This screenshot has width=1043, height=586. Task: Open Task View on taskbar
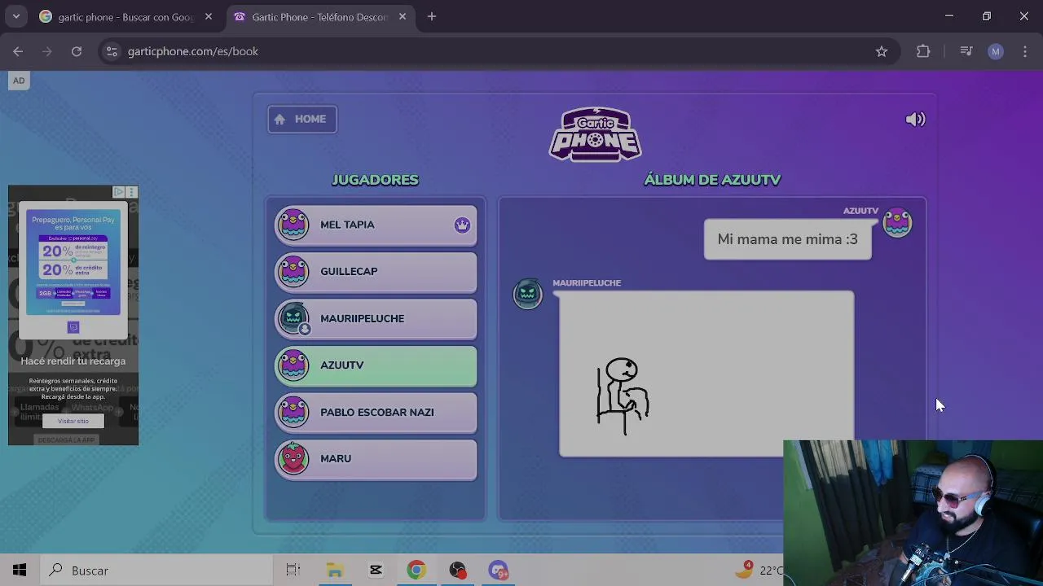click(293, 571)
